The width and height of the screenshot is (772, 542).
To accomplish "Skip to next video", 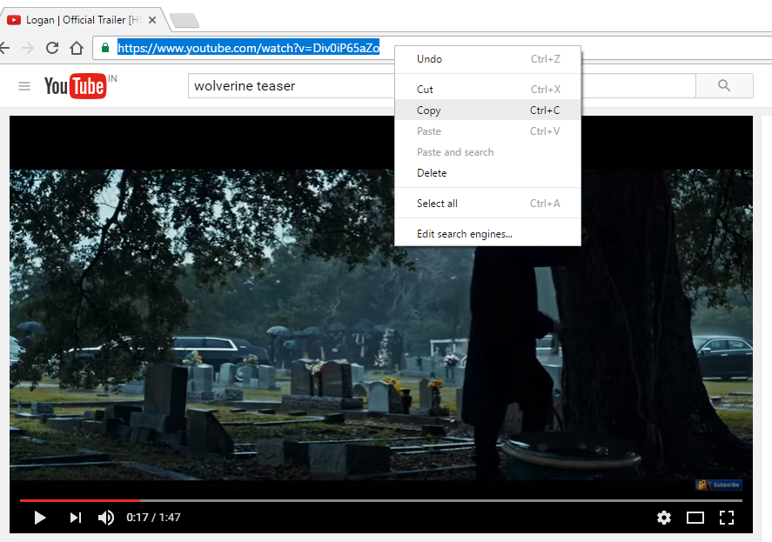I will pyautogui.click(x=76, y=518).
